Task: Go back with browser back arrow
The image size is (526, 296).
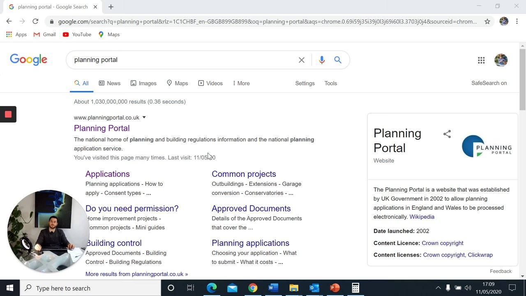Action: pyautogui.click(x=9, y=21)
